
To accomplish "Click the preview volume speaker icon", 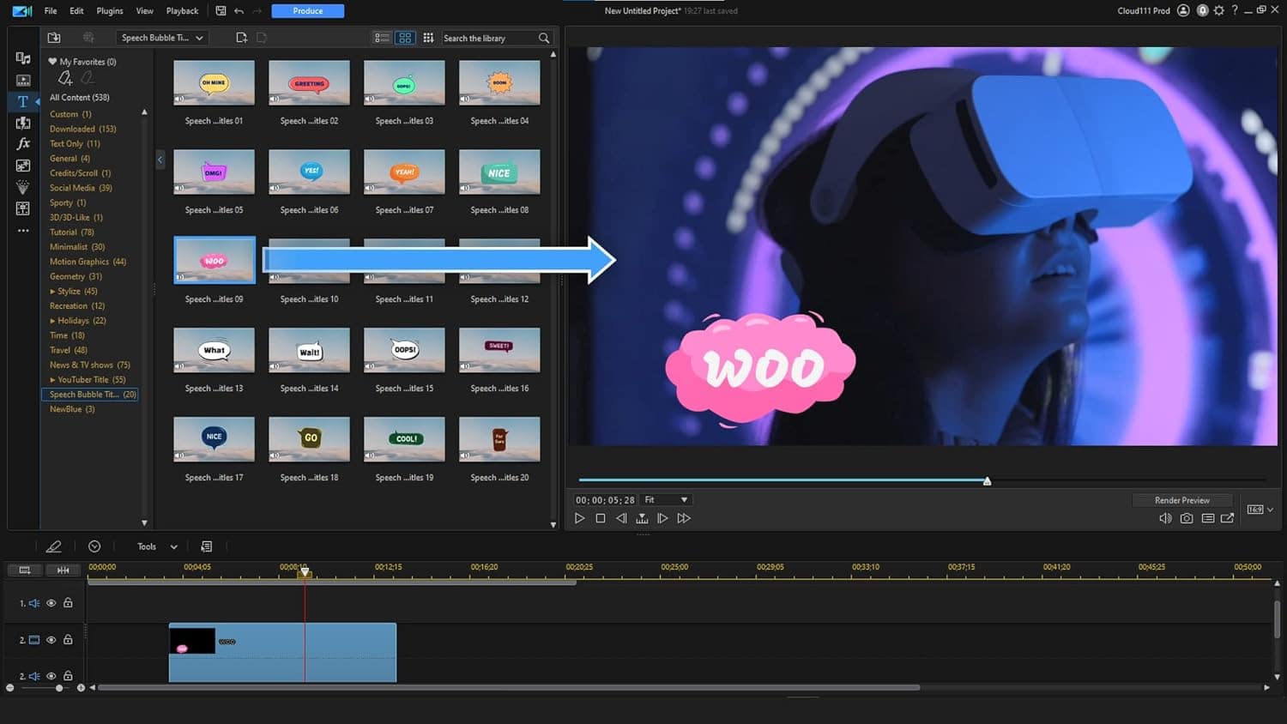I will pyautogui.click(x=1165, y=518).
